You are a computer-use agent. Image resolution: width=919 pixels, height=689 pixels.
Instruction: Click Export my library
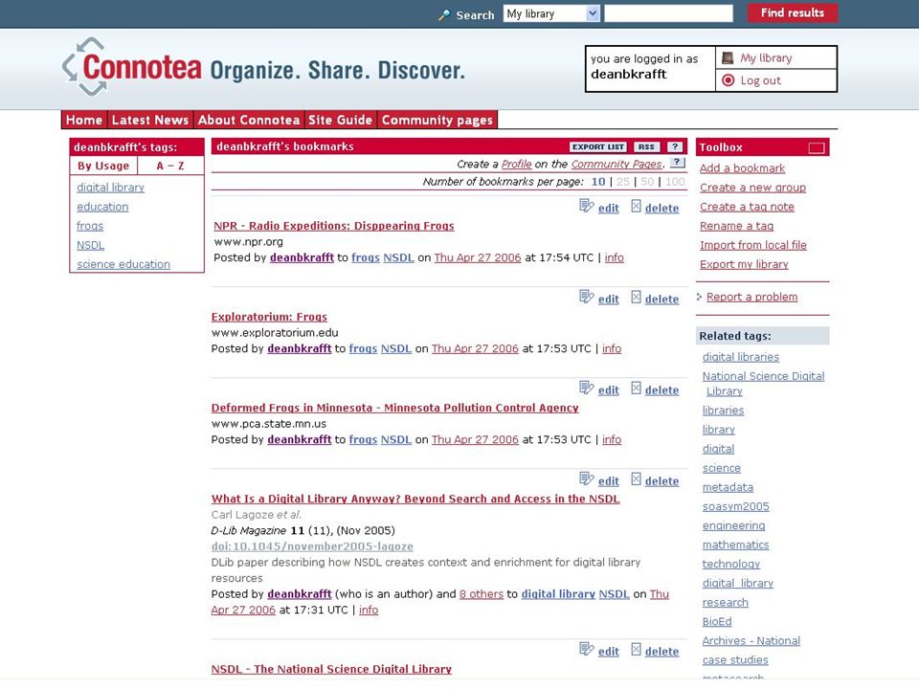[x=744, y=264]
